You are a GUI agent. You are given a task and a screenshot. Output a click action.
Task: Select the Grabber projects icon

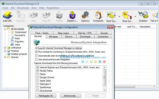[9, 54]
